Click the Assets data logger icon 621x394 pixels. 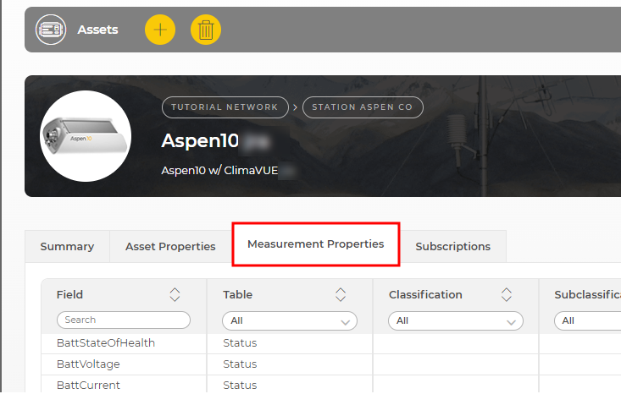[x=51, y=30]
